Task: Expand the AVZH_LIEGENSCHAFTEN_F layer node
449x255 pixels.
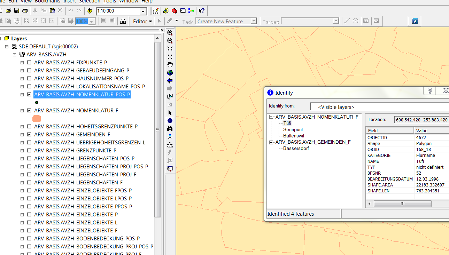Action: click(x=22, y=183)
